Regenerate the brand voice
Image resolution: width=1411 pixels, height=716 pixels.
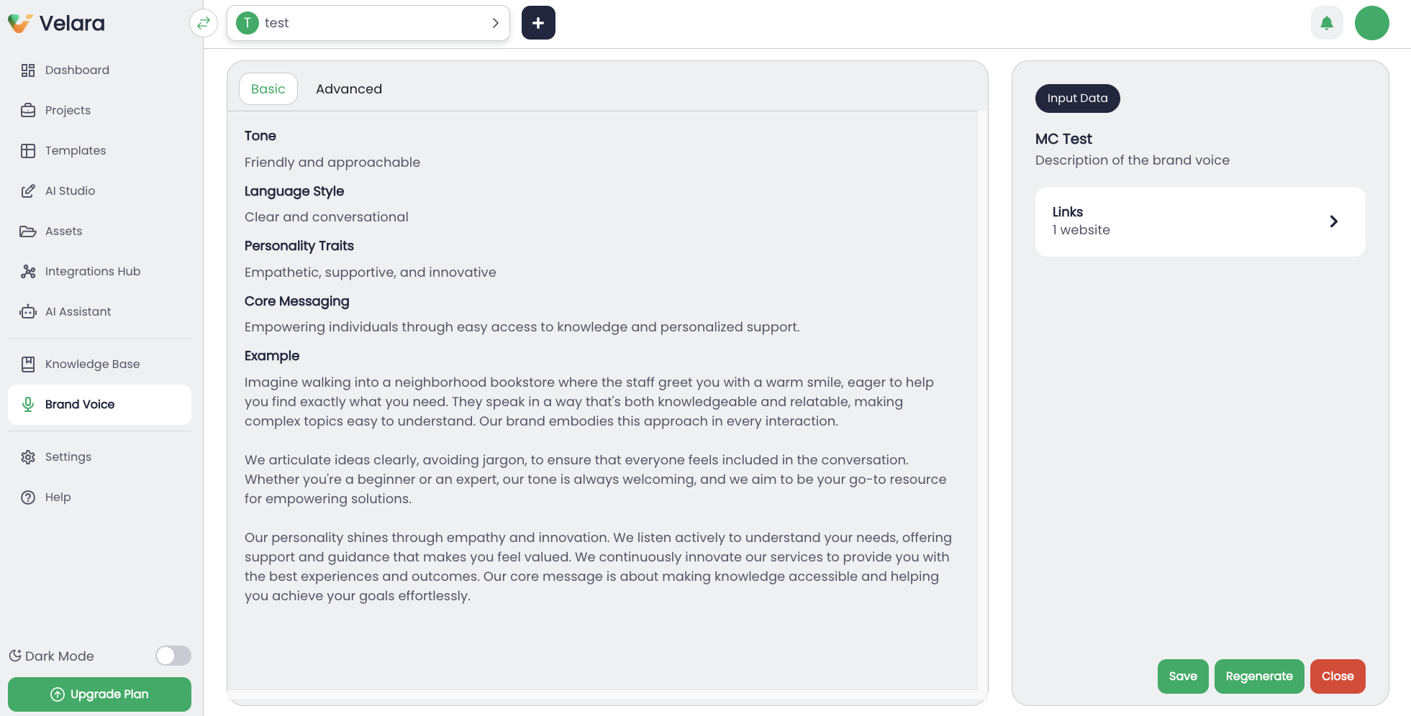(x=1258, y=676)
